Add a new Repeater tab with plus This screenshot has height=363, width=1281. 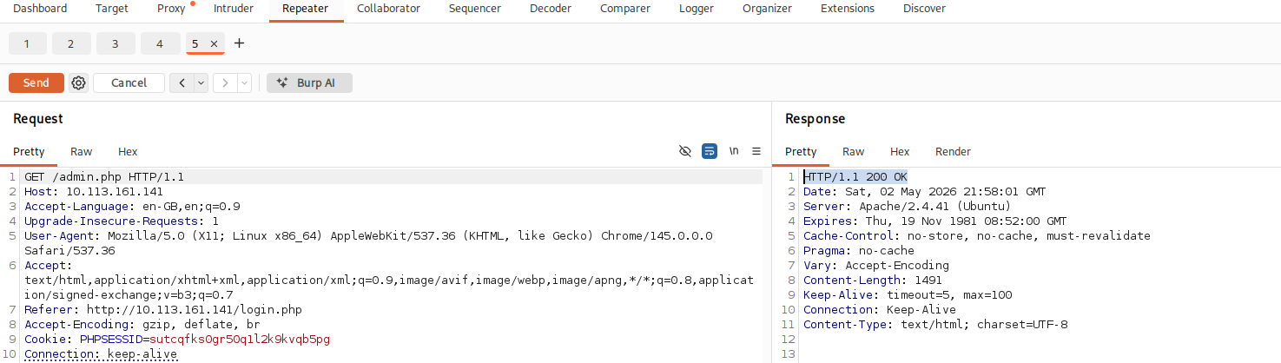pyautogui.click(x=240, y=43)
